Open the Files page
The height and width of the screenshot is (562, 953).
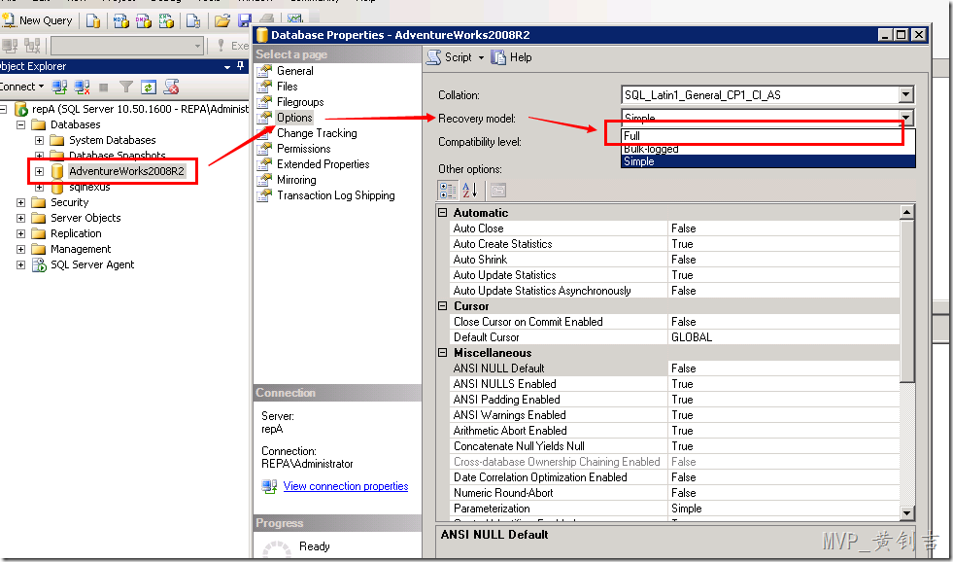point(287,87)
